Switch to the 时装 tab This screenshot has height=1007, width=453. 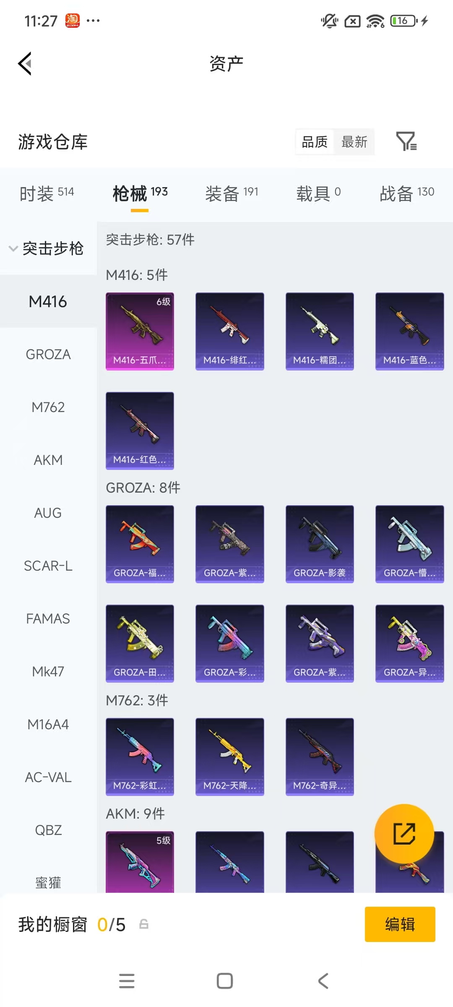click(x=47, y=193)
